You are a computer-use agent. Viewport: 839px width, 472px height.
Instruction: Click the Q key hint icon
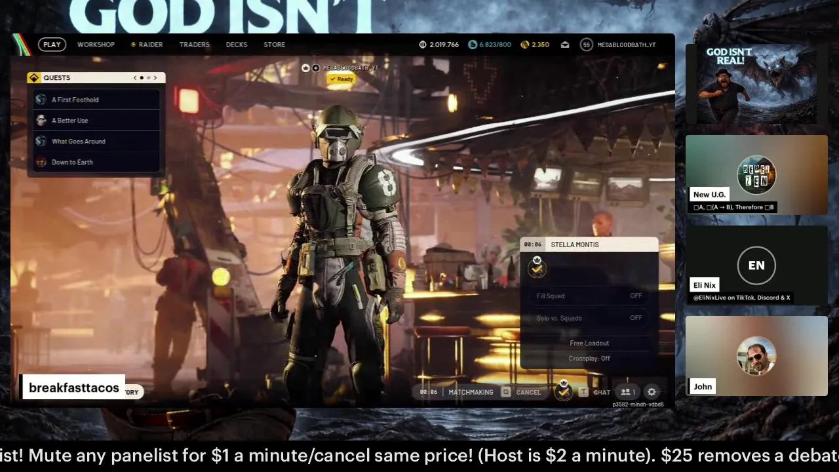point(505,392)
